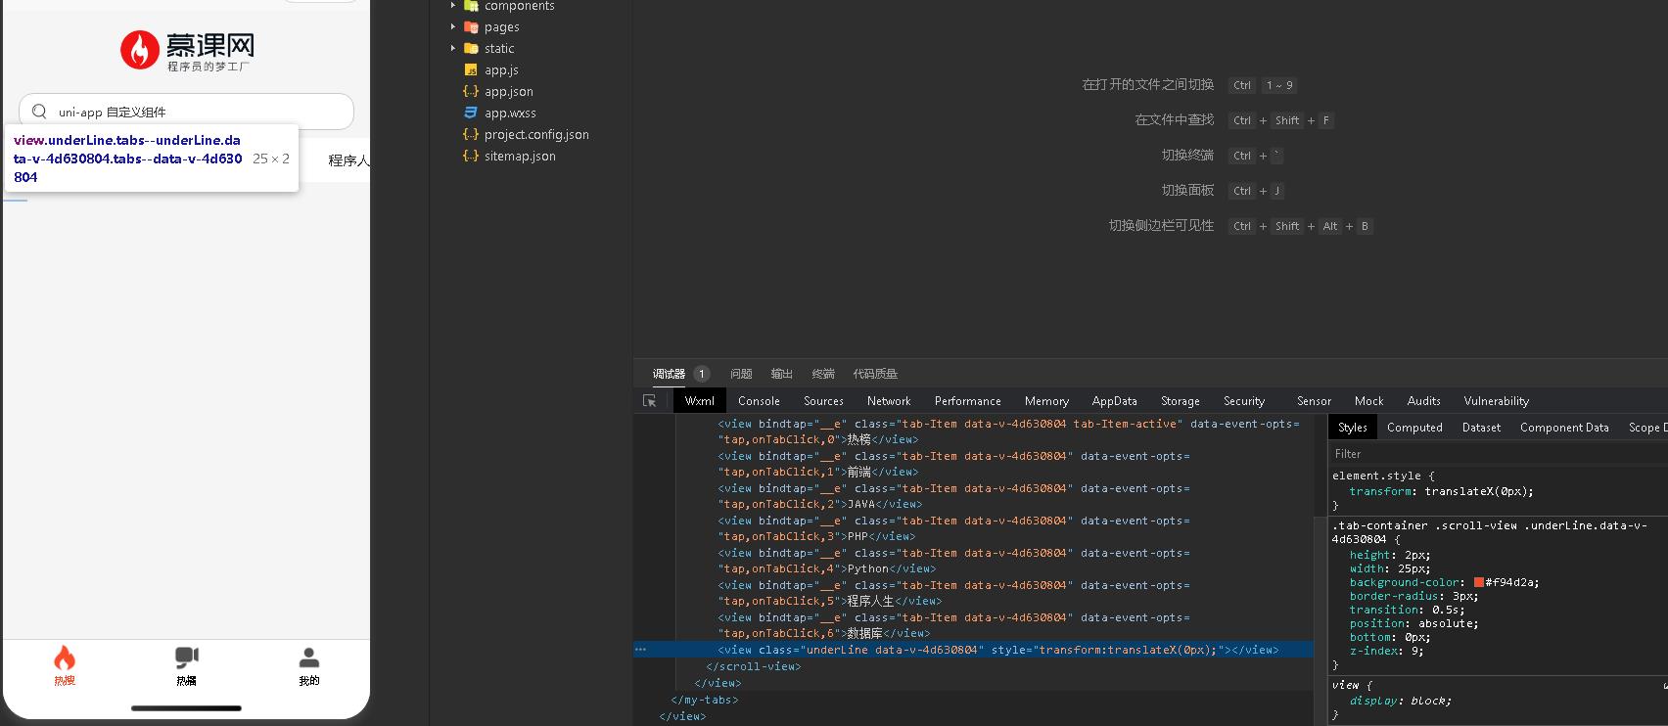Click the badge on the 调试器 tab
Screen dimensions: 1668x726
coord(702,374)
